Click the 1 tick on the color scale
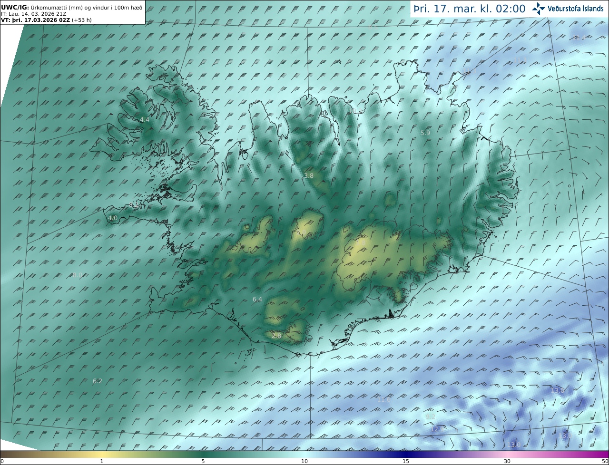Image resolution: width=609 pixels, height=465 pixels. click(102, 461)
